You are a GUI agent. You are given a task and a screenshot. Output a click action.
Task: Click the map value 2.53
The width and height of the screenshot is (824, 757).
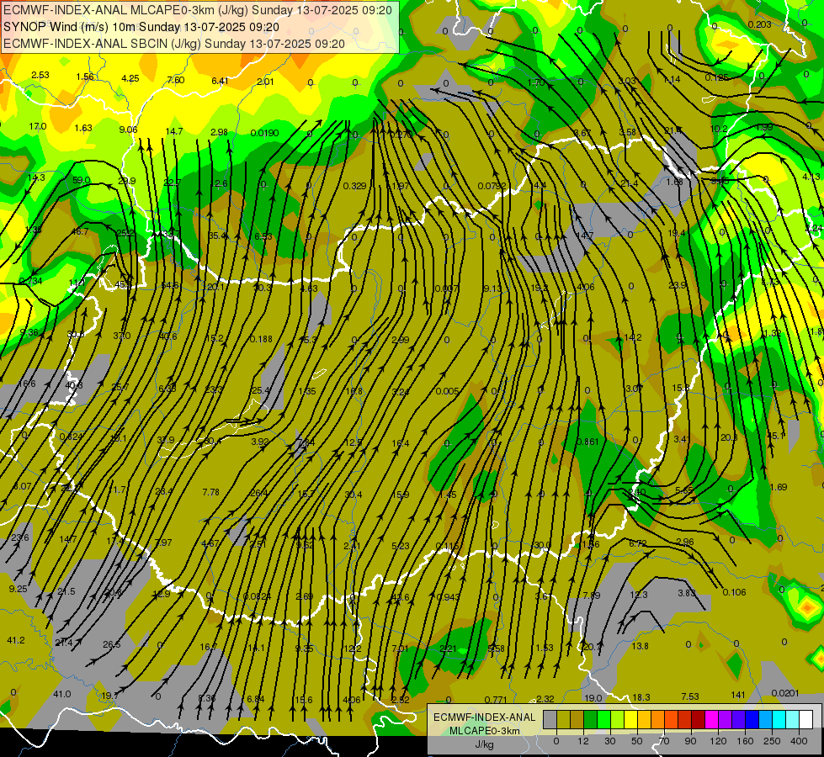click(40, 75)
